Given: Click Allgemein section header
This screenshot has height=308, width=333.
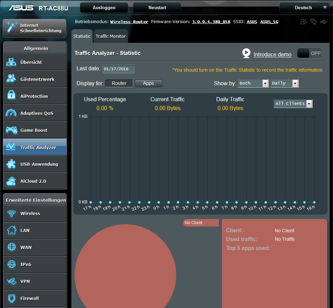Looking at the screenshot, I should coord(35,48).
